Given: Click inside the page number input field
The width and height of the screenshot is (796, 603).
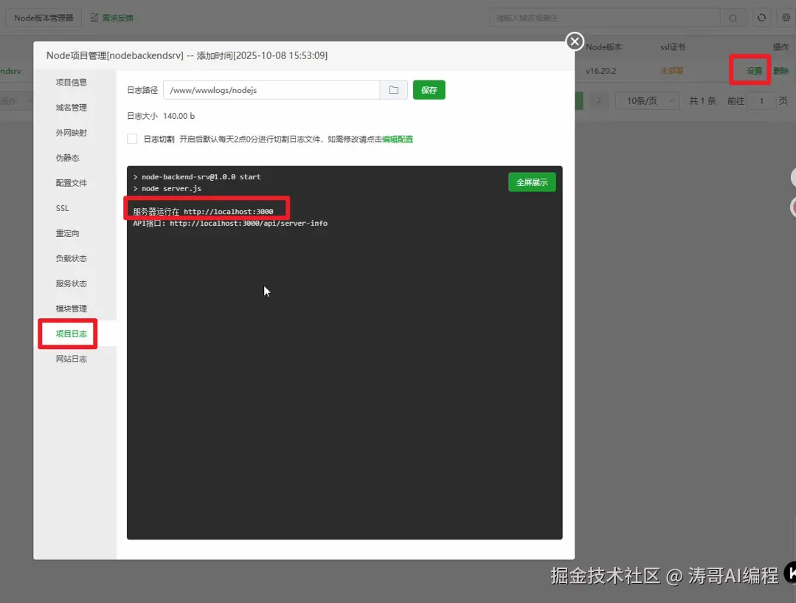Looking at the screenshot, I should point(759,101).
